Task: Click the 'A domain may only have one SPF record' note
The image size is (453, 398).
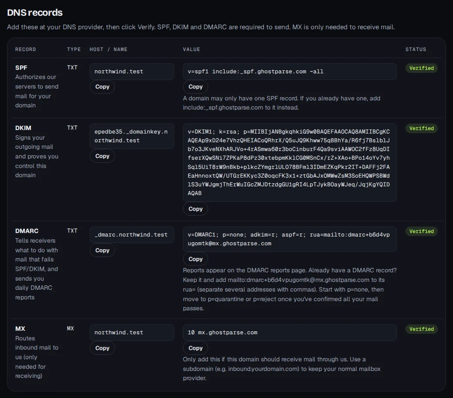Action: pyautogui.click(x=282, y=103)
